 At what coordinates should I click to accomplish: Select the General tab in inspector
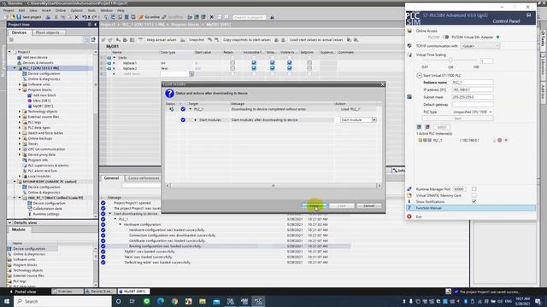point(111,178)
